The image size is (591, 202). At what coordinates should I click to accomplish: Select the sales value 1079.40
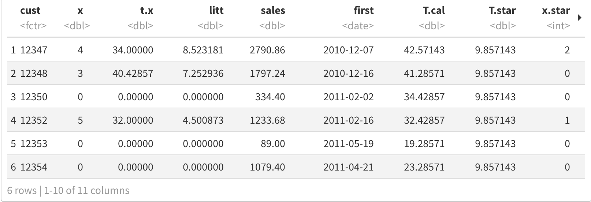tap(267, 167)
